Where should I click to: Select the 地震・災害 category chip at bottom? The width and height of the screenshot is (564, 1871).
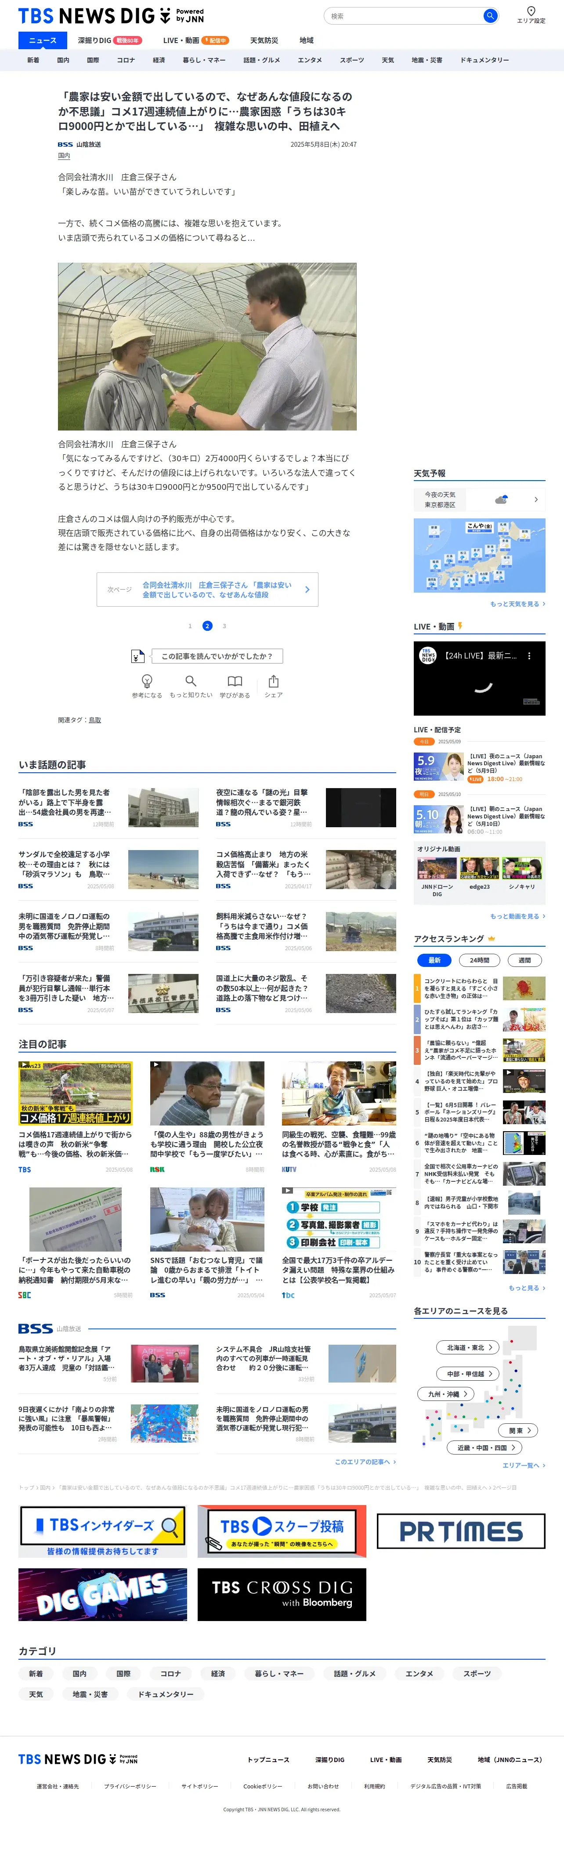(x=90, y=1694)
